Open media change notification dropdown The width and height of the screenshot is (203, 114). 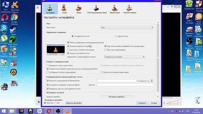point(125,57)
